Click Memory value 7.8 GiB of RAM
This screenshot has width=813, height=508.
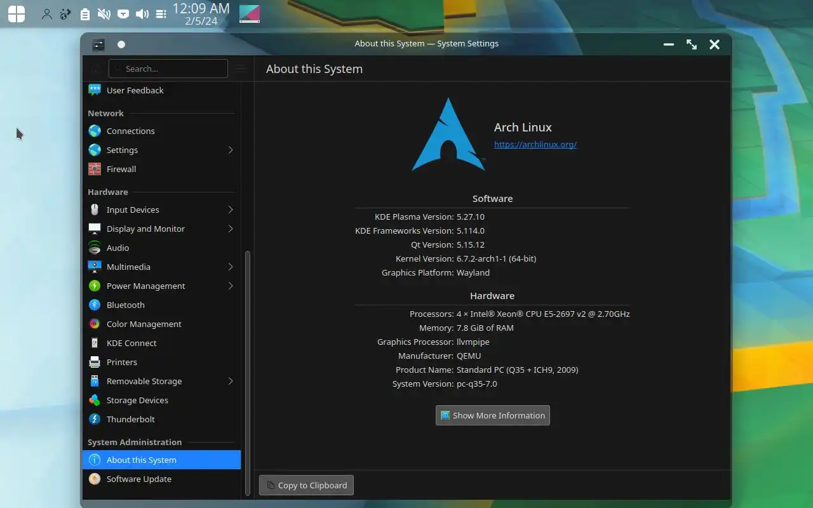pos(485,328)
